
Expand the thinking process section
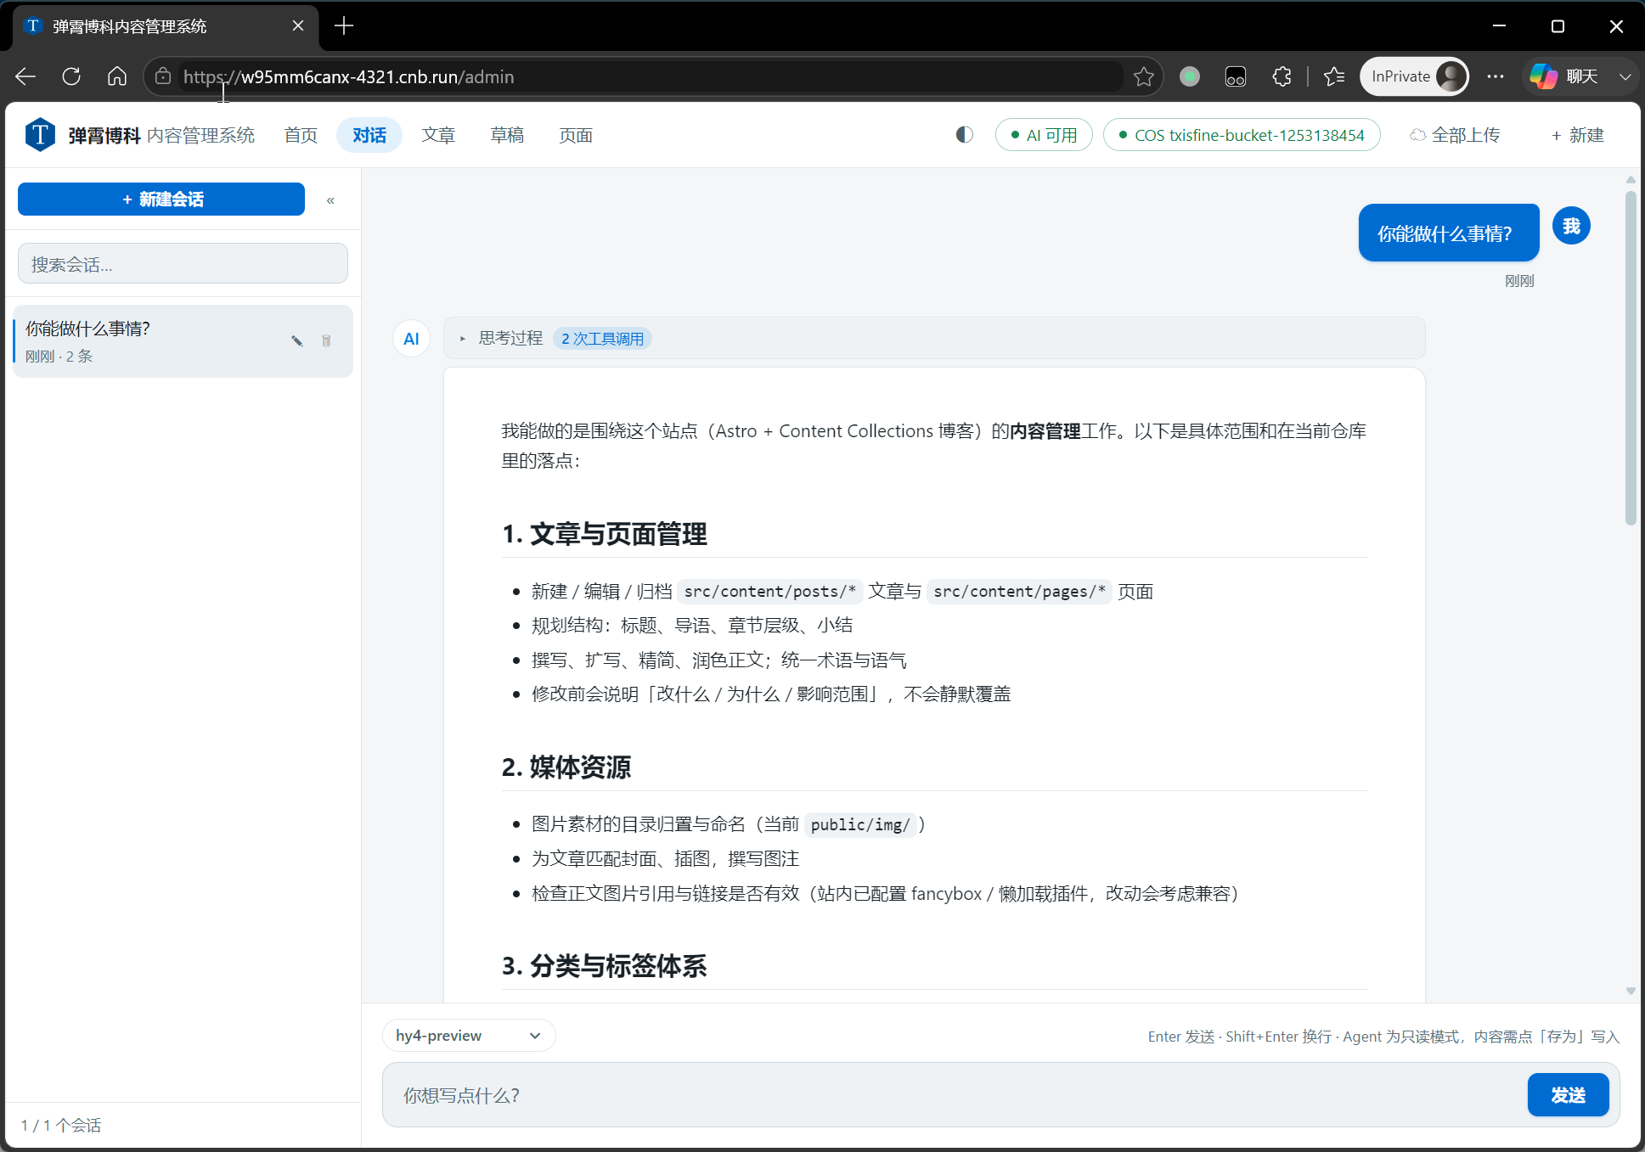[x=501, y=338]
